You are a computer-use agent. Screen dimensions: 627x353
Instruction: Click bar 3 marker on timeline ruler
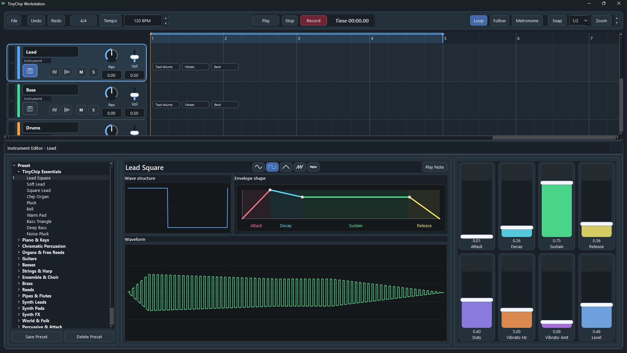click(298, 38)
